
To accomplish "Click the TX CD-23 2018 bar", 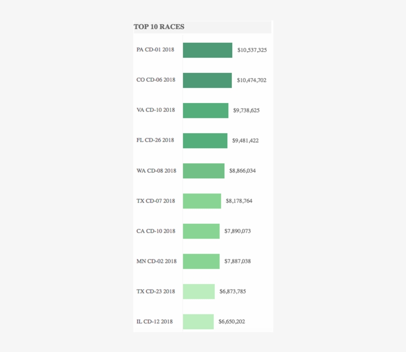I will (x=199, y=292).
